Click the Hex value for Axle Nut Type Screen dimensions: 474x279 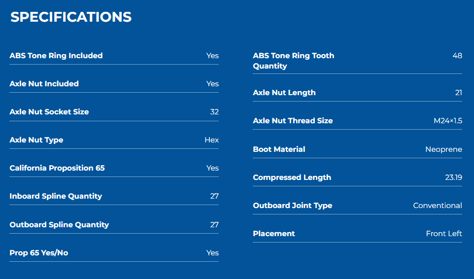pyautogui.click(x=211, y=140)
